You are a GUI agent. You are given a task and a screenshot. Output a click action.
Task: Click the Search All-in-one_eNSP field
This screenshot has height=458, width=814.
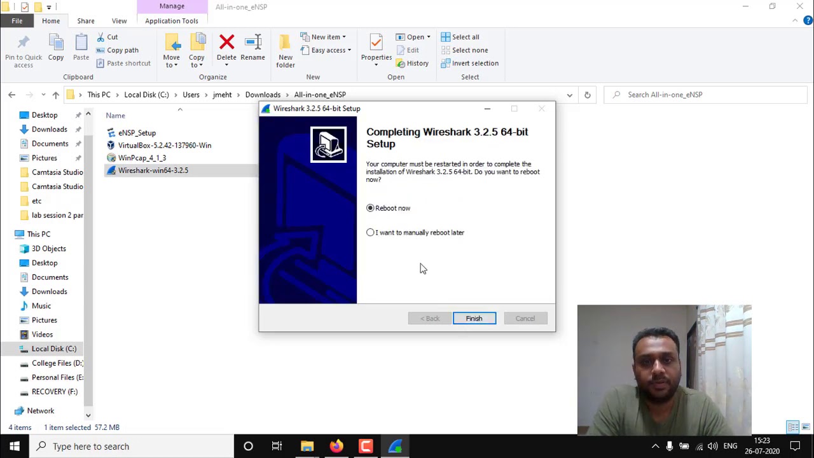point(705,95)
